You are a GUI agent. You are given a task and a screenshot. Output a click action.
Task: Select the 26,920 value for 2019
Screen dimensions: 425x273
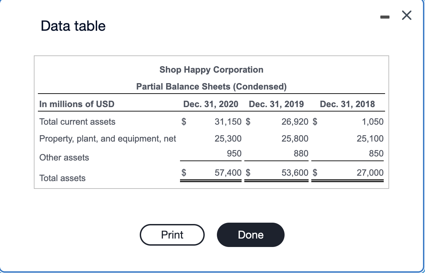click(295, 122)
